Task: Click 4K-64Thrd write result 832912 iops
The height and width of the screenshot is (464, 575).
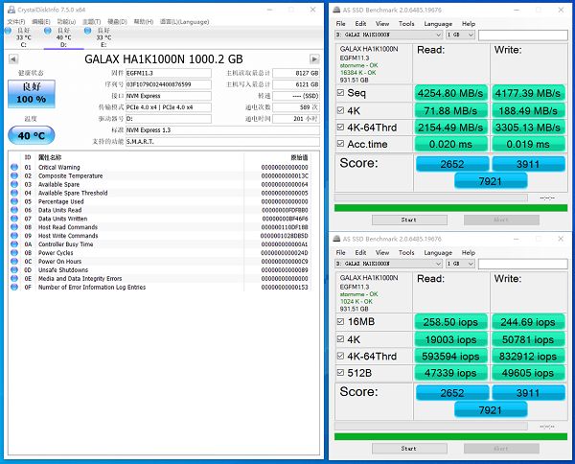Action: pos(528,357)
